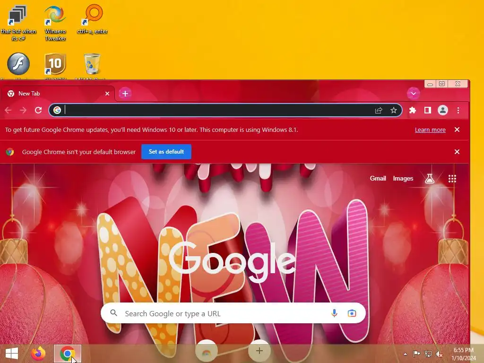Open the Google apps grid
This screenshot has height=363, width=484.
tap(452, 178)
